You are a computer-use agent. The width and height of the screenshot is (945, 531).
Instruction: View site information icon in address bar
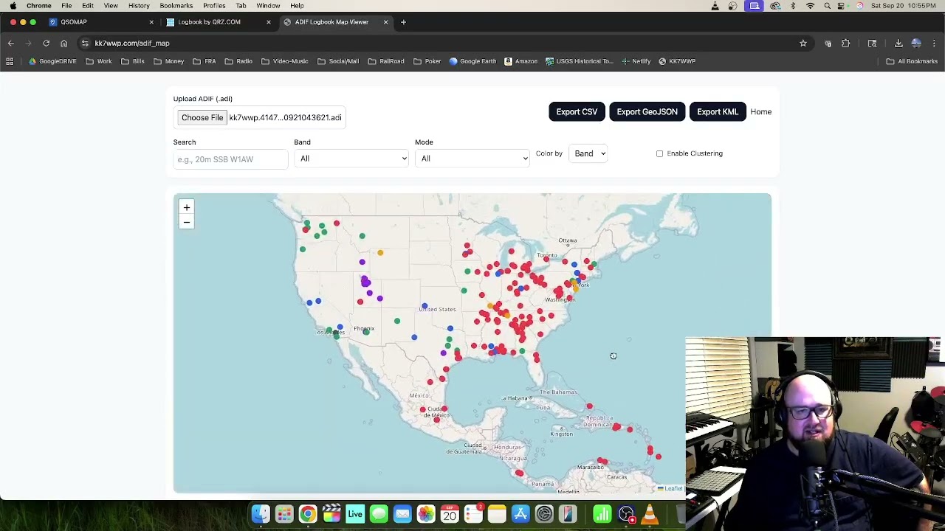(x=85, y=44)
